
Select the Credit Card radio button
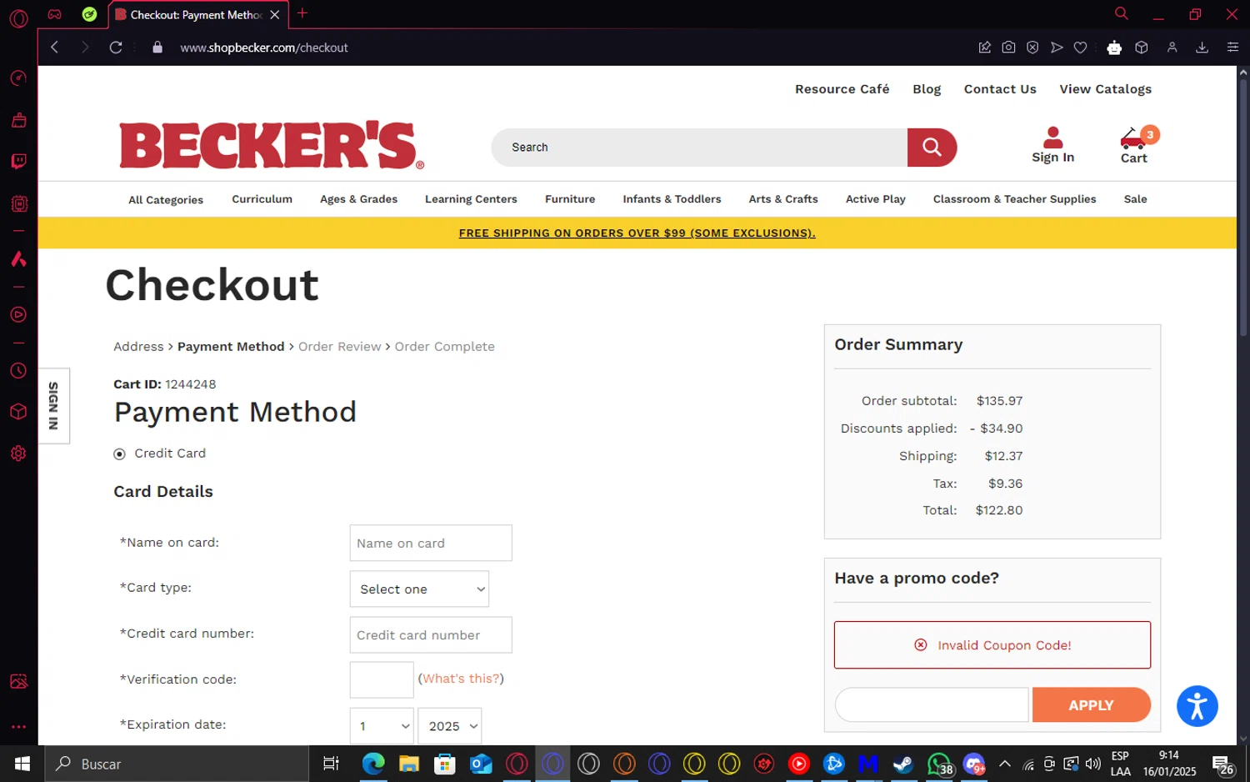119,454
